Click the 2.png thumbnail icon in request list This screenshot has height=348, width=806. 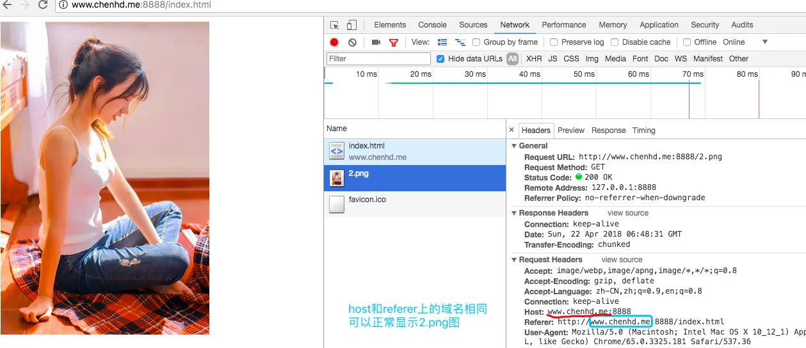tap(336, 178)
